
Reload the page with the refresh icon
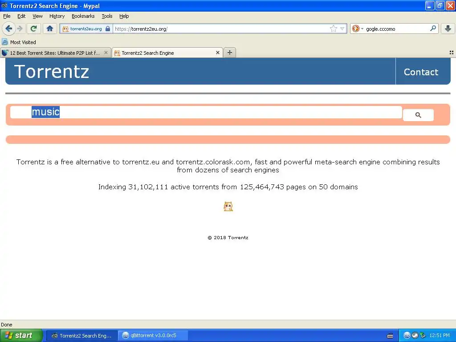coord(34,28)
